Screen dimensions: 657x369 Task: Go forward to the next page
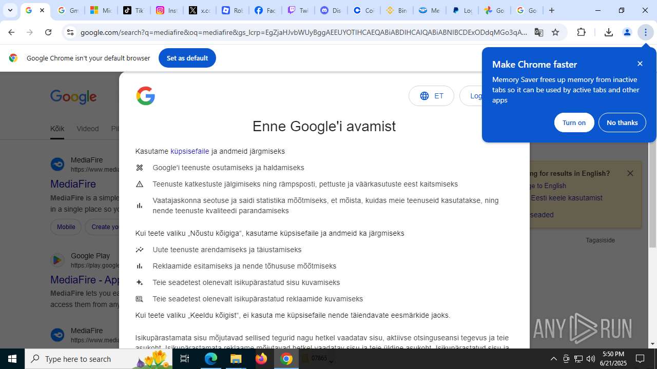point(30,32)
